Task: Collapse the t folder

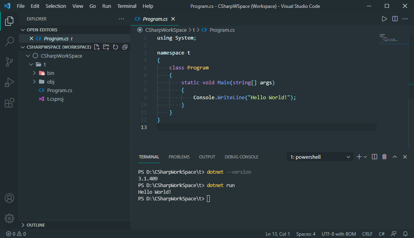Action: 31,64
